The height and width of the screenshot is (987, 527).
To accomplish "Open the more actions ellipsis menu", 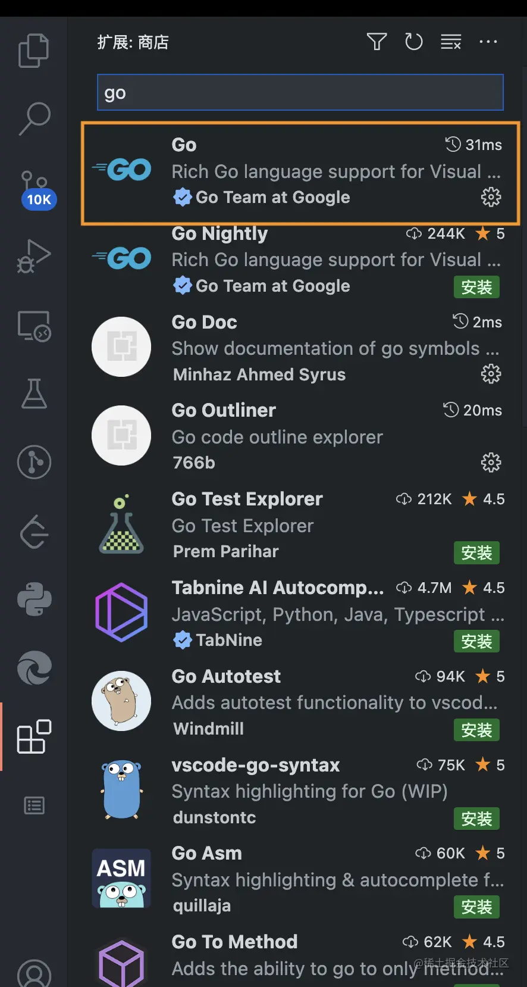I will [x=488, y=42].
